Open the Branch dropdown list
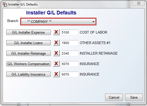The image size is (147, 106). [x=58, y=22]
